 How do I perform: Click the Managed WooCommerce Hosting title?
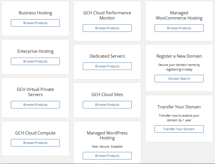point(179,15)
